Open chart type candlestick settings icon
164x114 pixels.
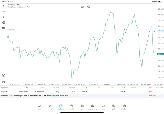(4, 11)
